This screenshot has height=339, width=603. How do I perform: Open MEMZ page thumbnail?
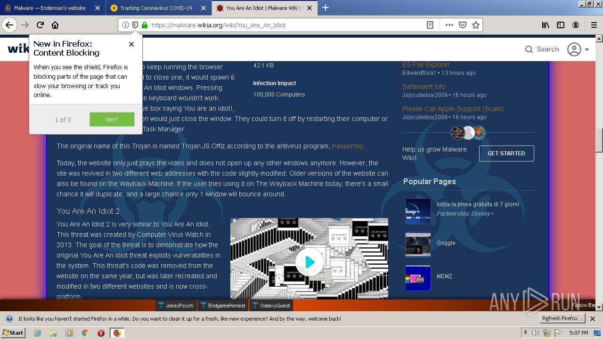(418, 278)
